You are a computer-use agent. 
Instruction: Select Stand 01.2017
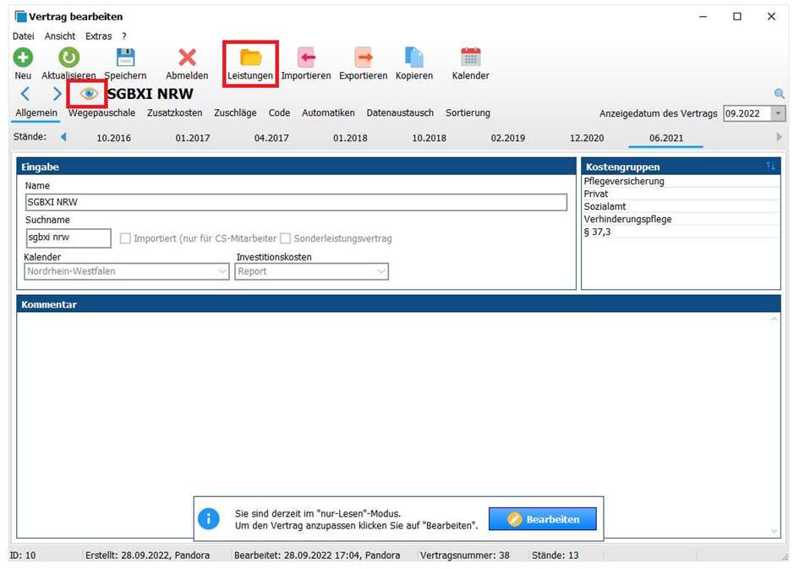(x=192, y=138)
